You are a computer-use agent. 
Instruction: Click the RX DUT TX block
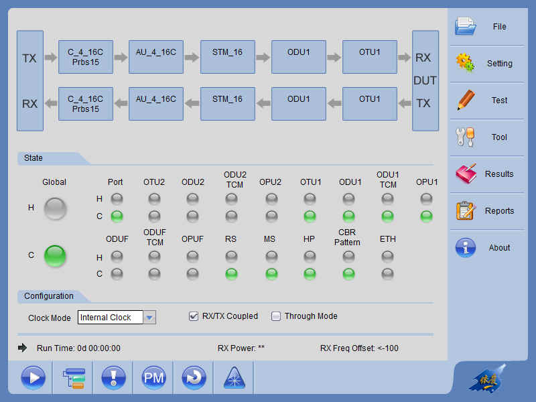[425, 80]
